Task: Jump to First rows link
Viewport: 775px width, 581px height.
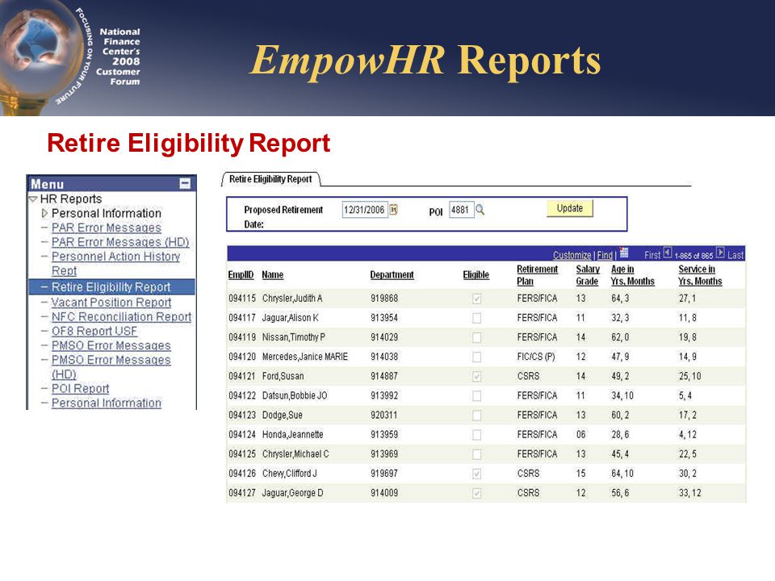Action: pyautogui.click(x=652, y=255)
